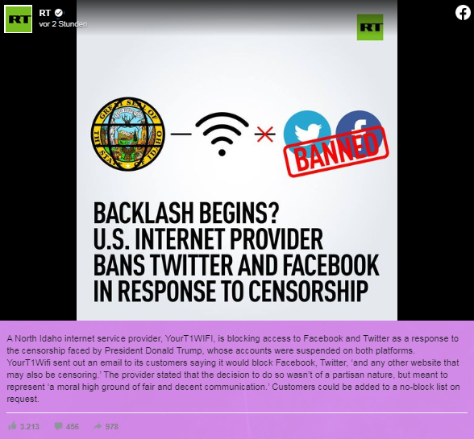Click the WiFi signal symbol
The width and height of the screenshot is (474, 439).
[x=222, y=135]
